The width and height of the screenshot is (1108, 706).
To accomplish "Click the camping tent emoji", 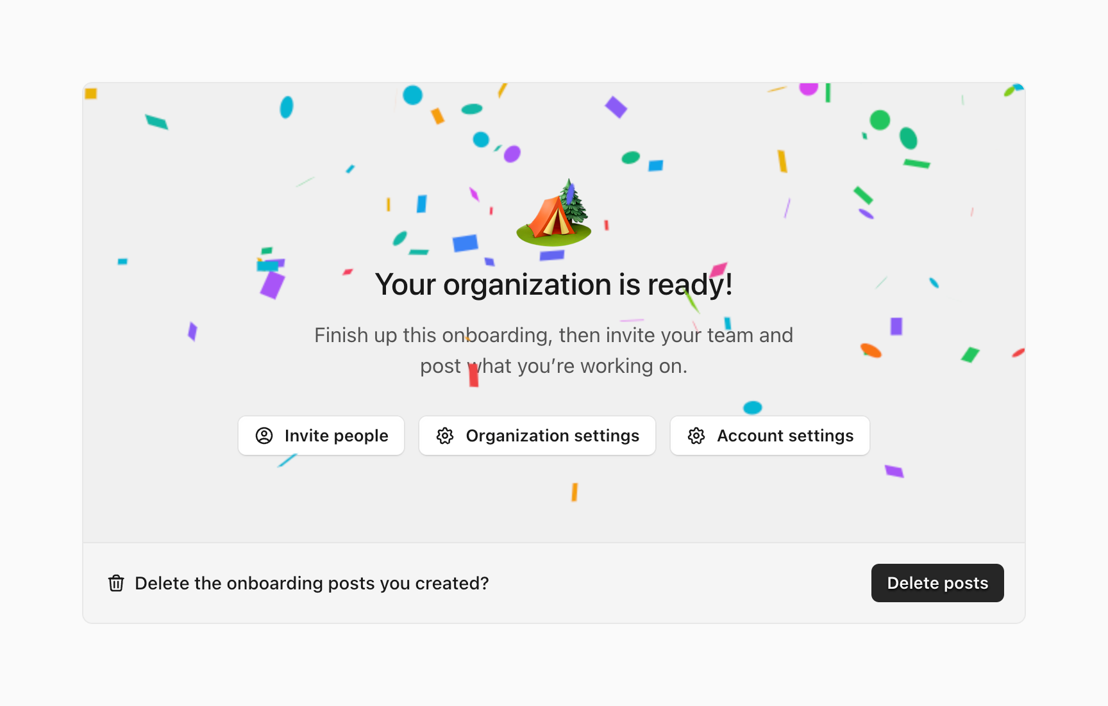I will [553, 215].
